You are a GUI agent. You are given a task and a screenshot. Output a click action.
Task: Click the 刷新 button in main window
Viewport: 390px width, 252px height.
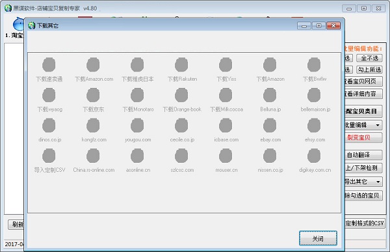(16, 225)
